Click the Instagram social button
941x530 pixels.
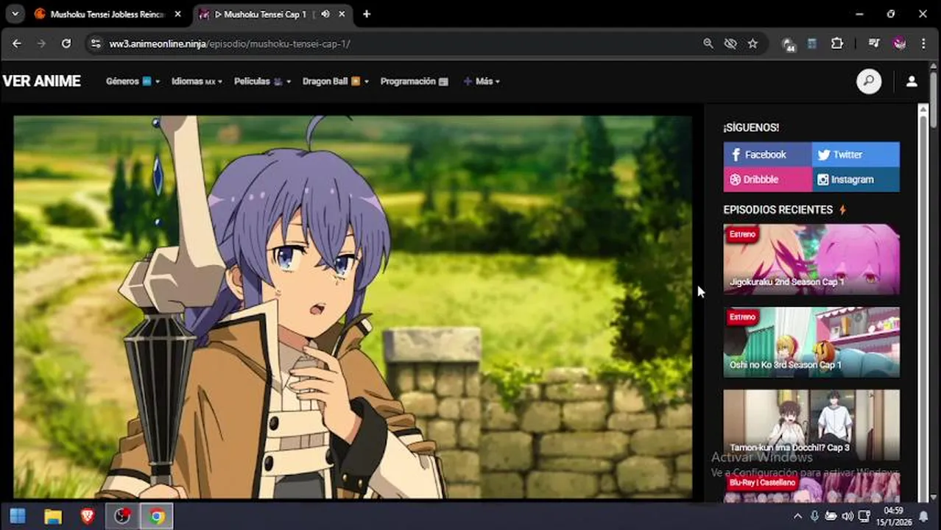(x=856, y=180)
